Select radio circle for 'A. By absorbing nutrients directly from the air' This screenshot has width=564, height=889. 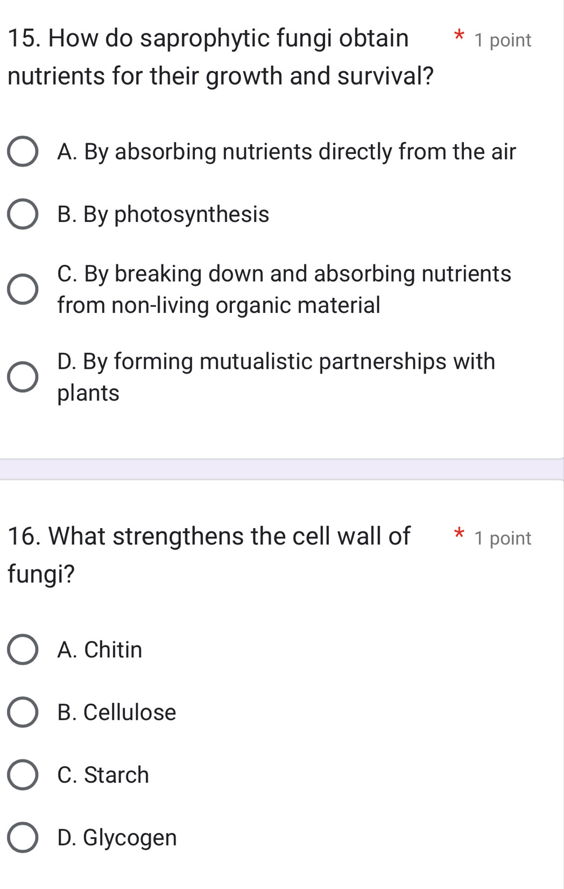tap(23, 152)
